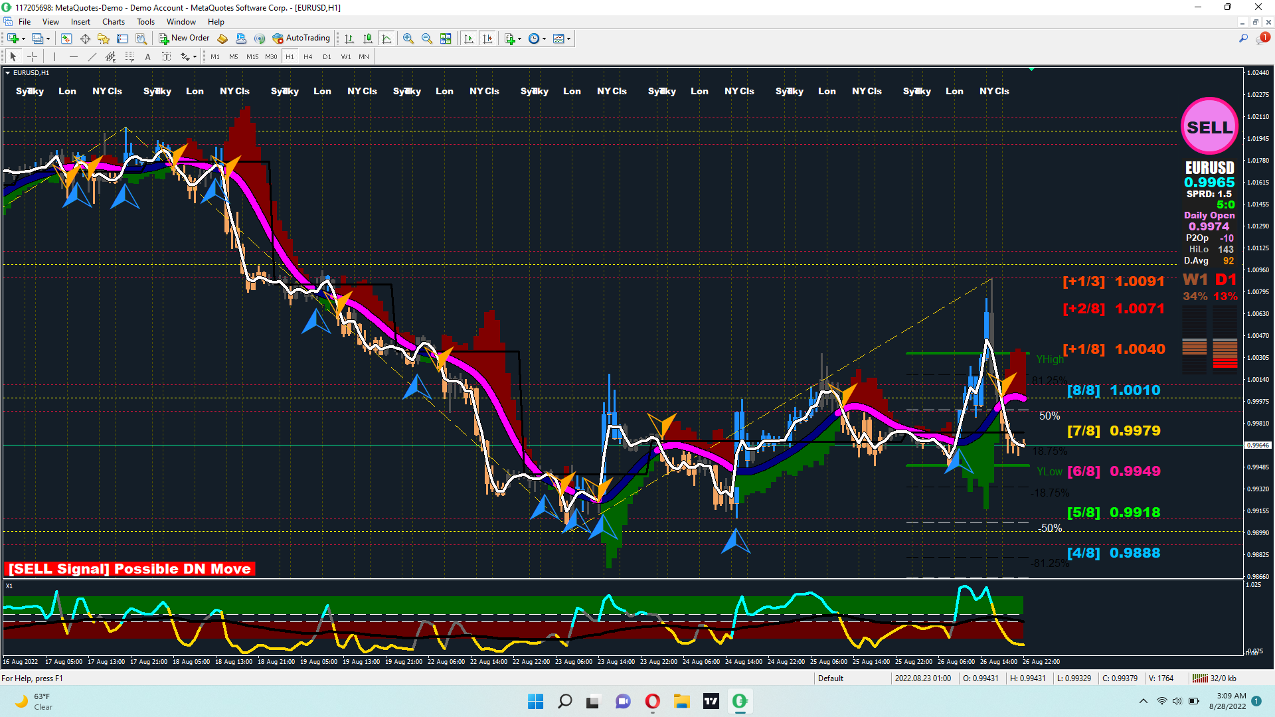
Task: Select the crosshair cursor tool
Action: coord(32,57)
